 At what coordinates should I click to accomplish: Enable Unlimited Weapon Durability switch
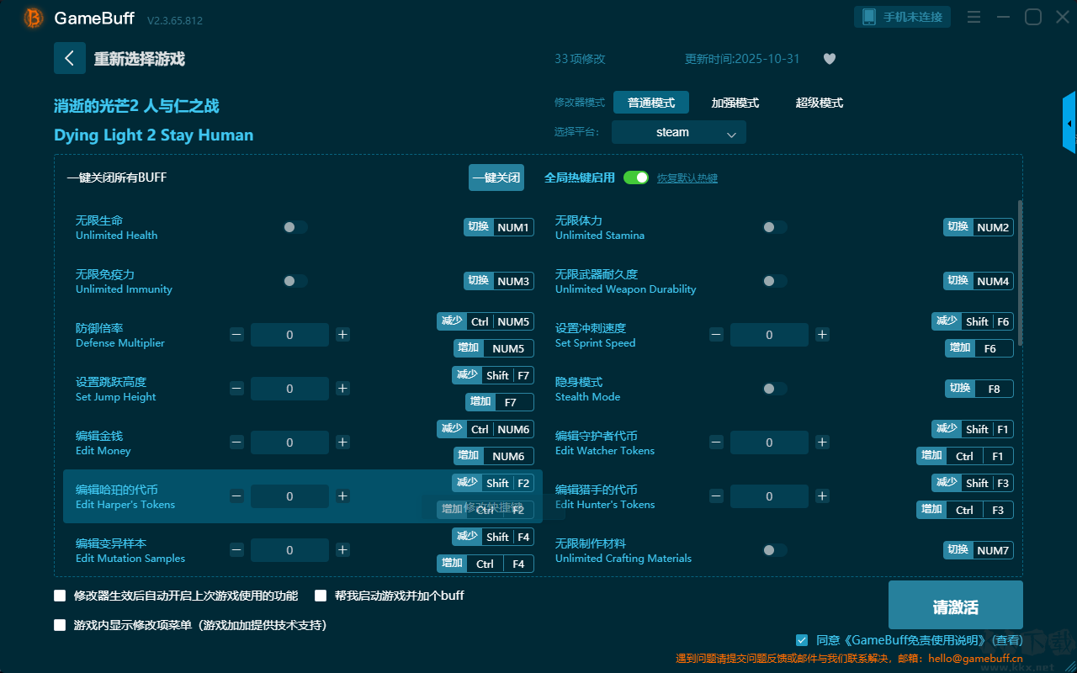775,281
